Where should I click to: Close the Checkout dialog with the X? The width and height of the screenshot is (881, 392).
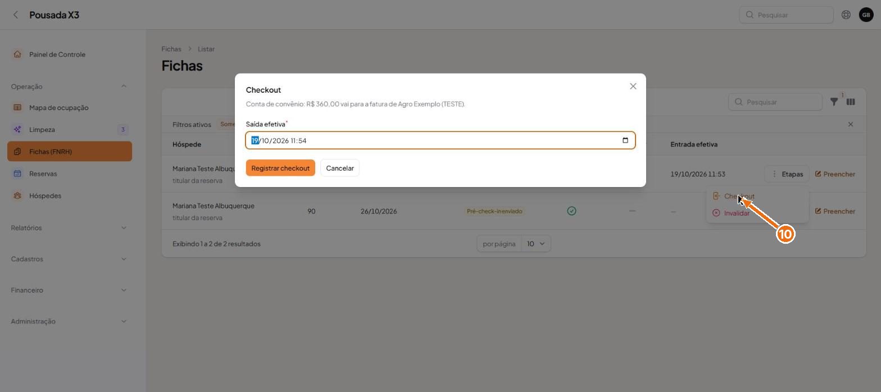tap(633, 86)
